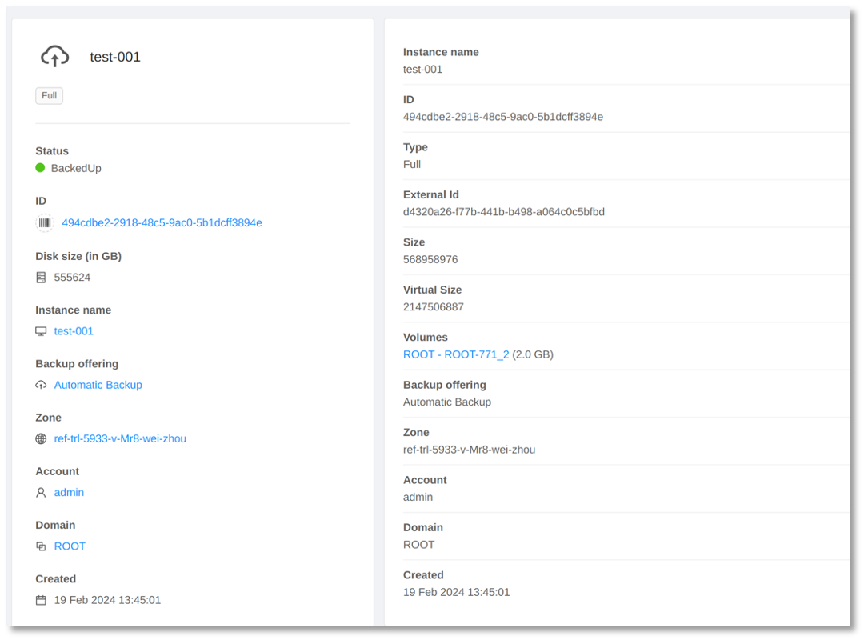Click the green BackedUp status dot
The image size is (864, 640).
coord(40,168)
